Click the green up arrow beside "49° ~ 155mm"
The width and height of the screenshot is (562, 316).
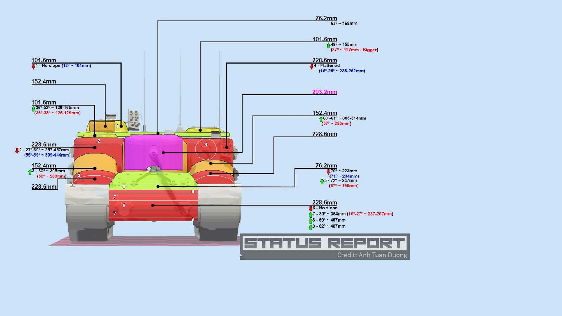(x=328, y=45)
